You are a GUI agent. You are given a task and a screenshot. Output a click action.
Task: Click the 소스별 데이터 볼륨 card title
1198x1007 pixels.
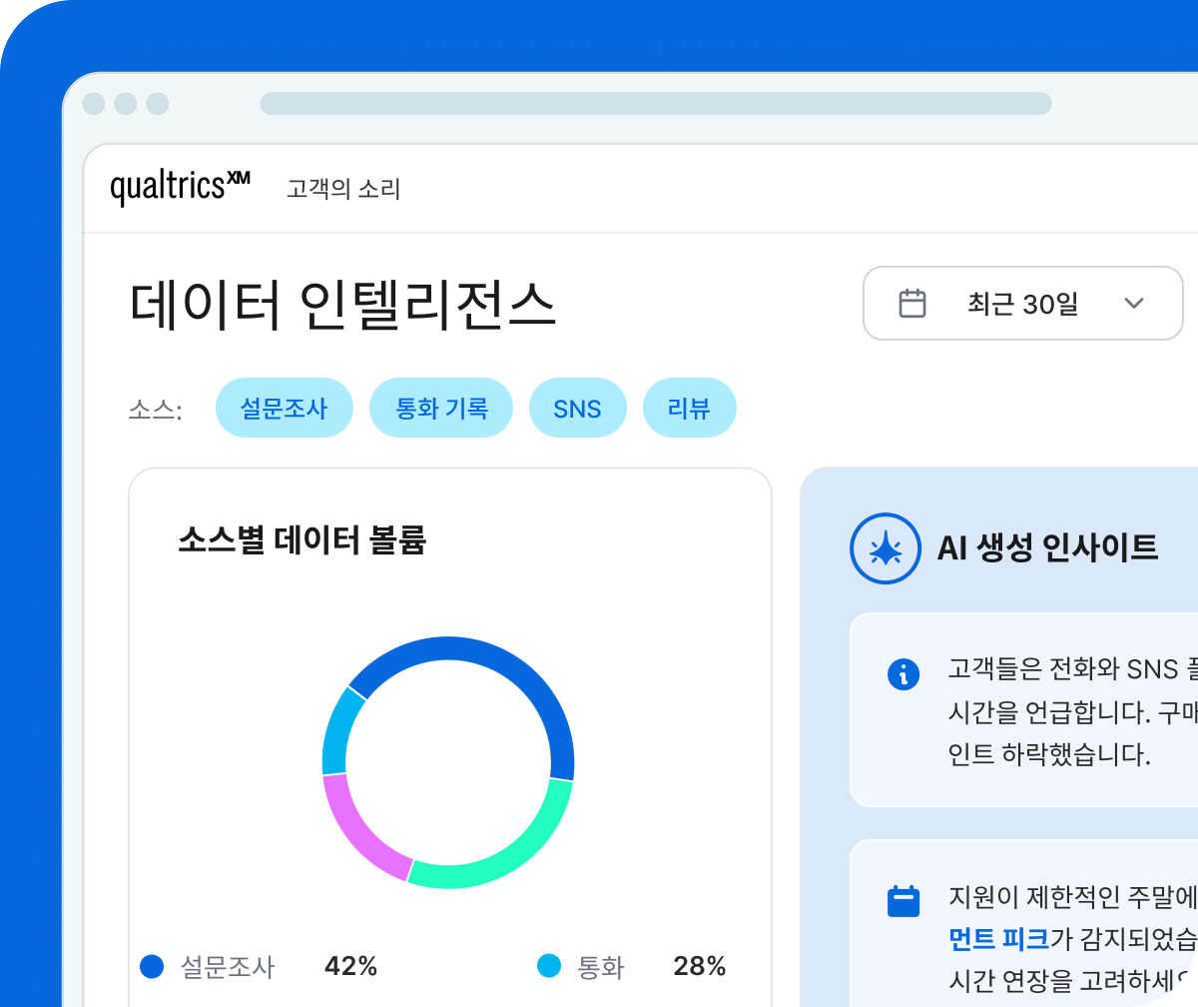(x=301, y=541)
